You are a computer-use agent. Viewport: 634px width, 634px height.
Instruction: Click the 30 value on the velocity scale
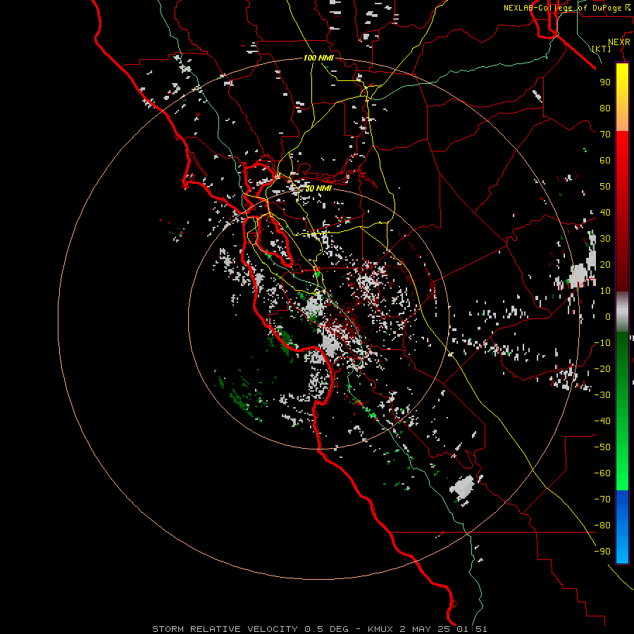click(x=605, y=239)
